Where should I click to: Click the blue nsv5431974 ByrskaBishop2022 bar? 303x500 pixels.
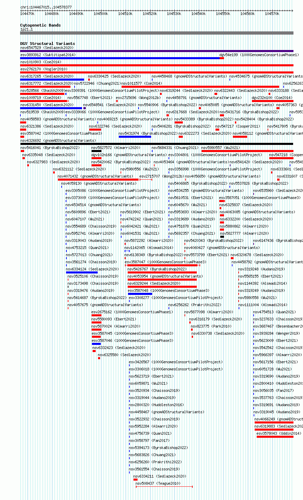pyautogui.click(x=135, y=137)
